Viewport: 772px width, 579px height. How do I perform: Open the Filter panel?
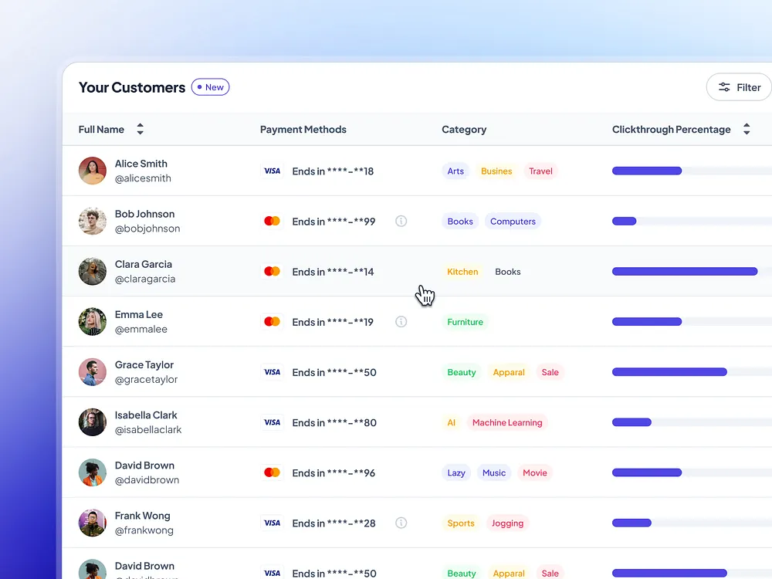(x=739, y=87)
